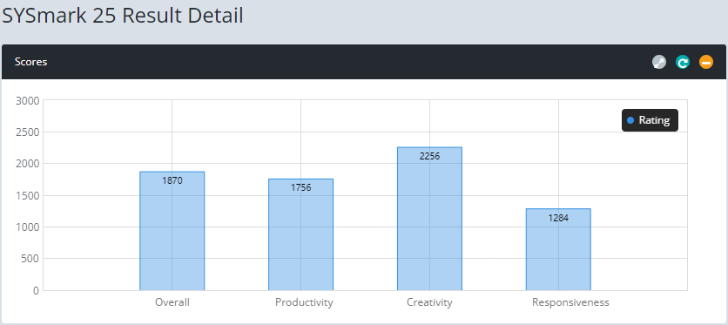
Task: Click the 2500 y-axis value
Action: tap(27, 132)
